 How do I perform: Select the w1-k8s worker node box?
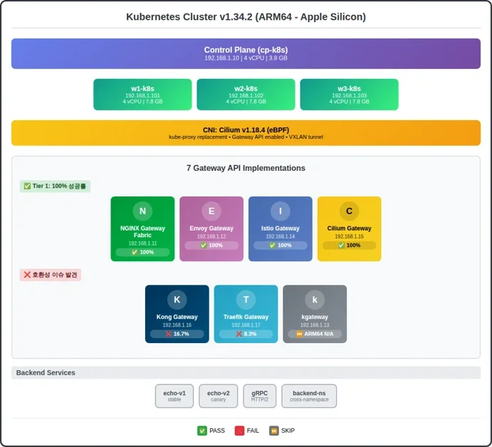(x=142, y=95)
